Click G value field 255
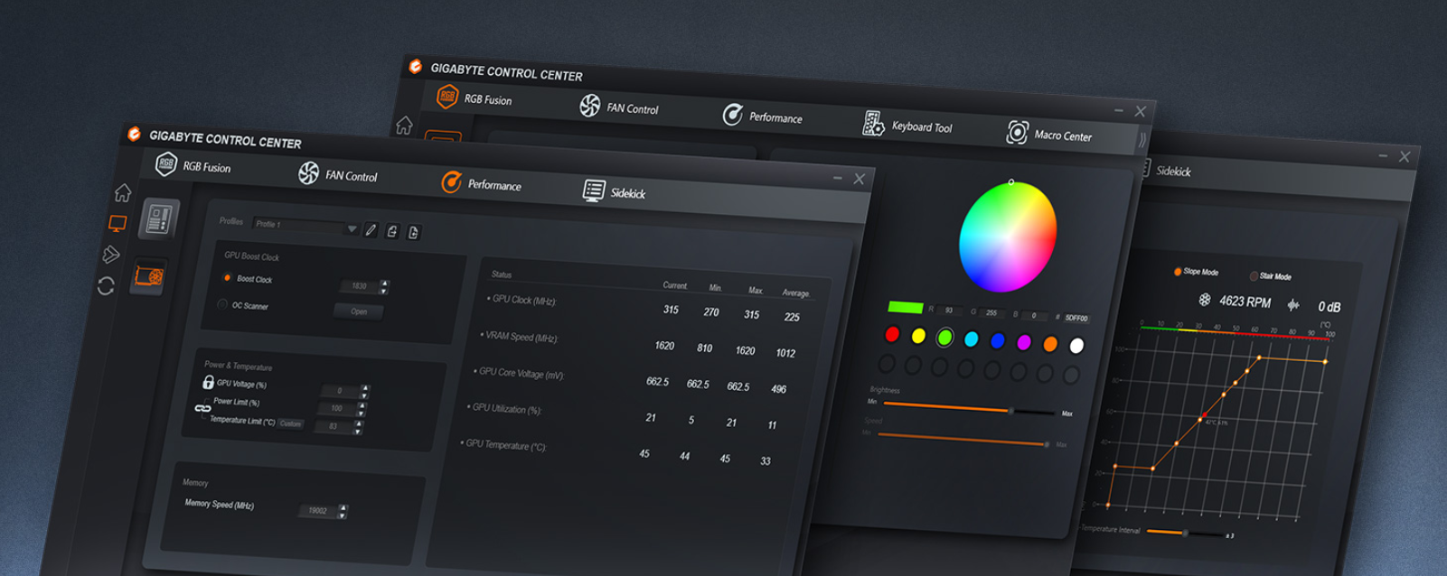The height and width of the screenshot is (576, 1447). [x=991, y=312]
